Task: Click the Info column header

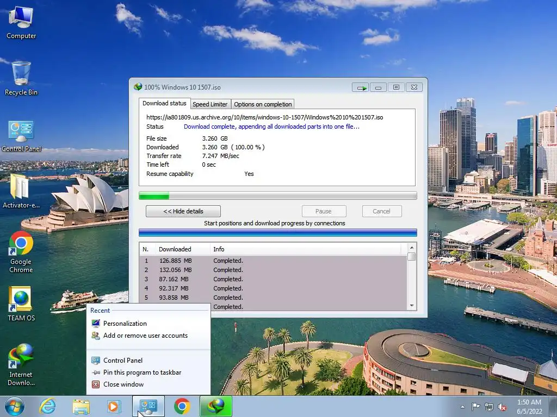Action: coord(306,249)
